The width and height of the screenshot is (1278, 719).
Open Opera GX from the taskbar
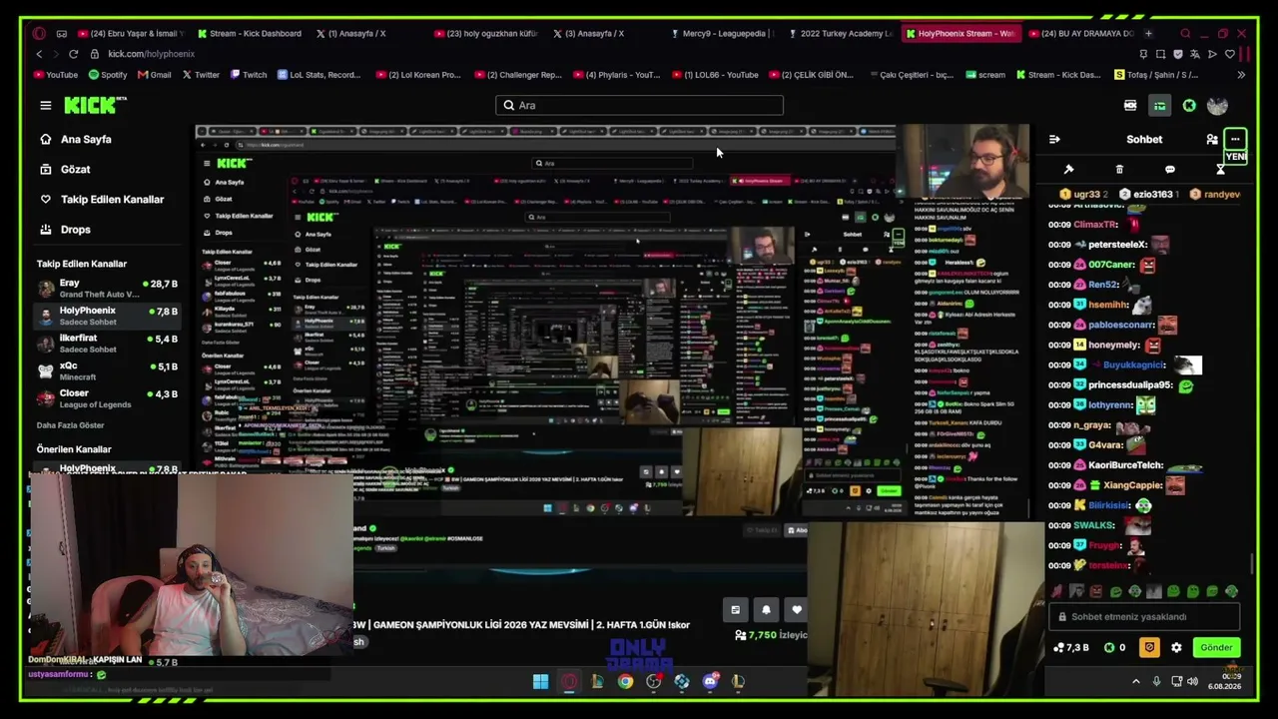[x=569, y=682]
